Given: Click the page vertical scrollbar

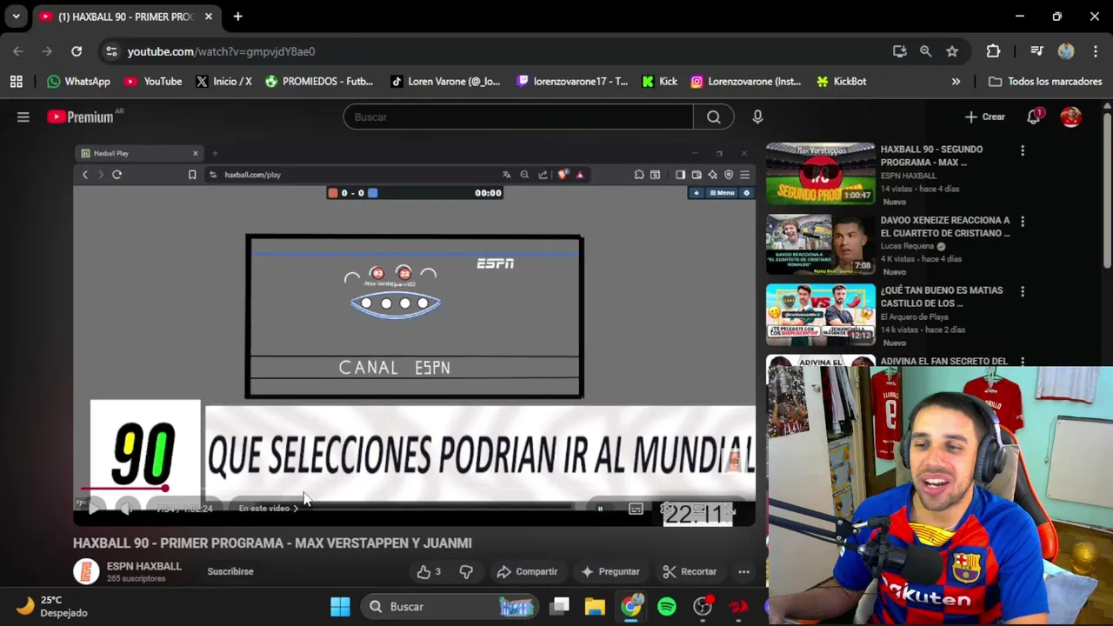Looking at the screenshot, I should 1107,191.
